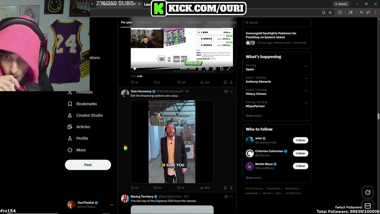Screen dimensions: 380x214
Task: Show more trends under What's happening
Action: pos(254,116)
